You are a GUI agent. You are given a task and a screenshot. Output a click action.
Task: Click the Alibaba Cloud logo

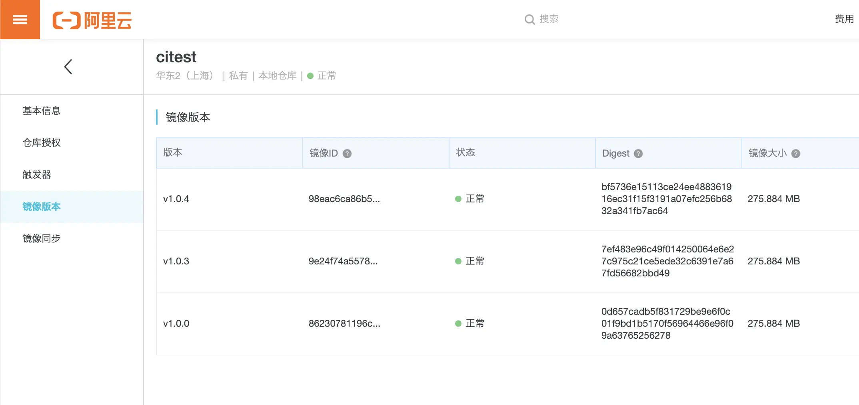(92, 20)
